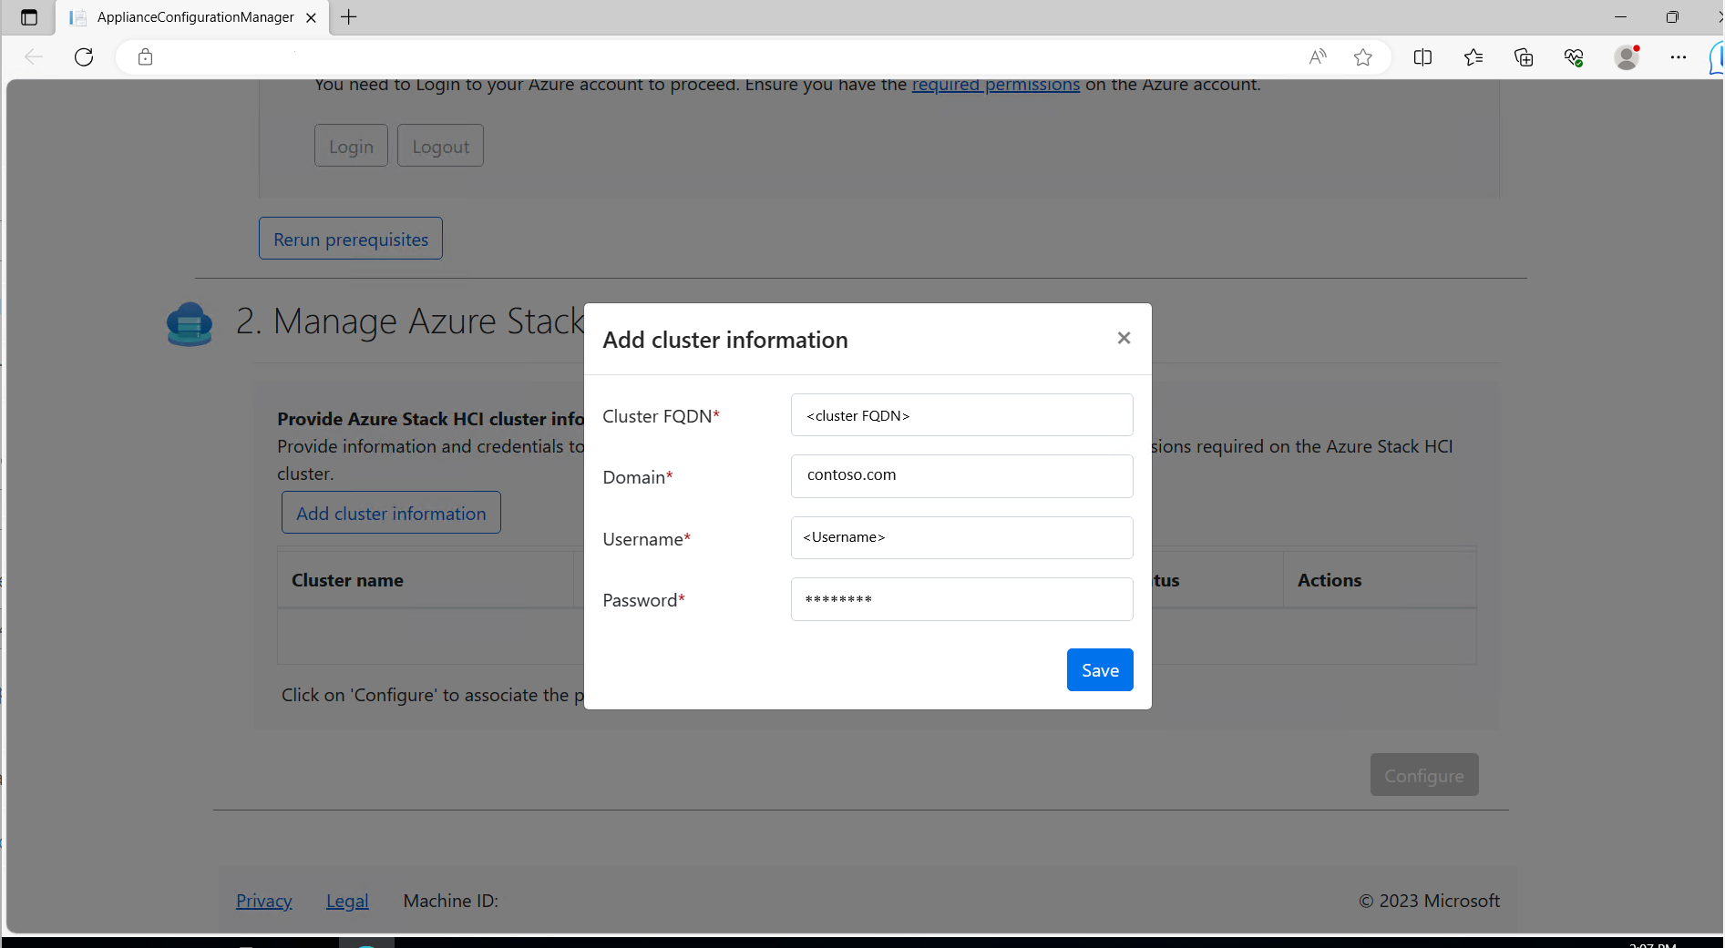
Task: Rerun prerequisites check
Action: tap(351, 239)
